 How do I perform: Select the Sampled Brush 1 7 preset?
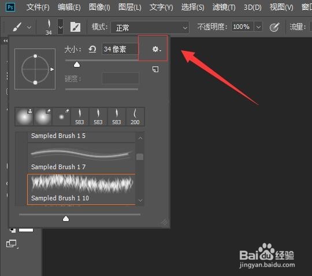click(81, 158)
